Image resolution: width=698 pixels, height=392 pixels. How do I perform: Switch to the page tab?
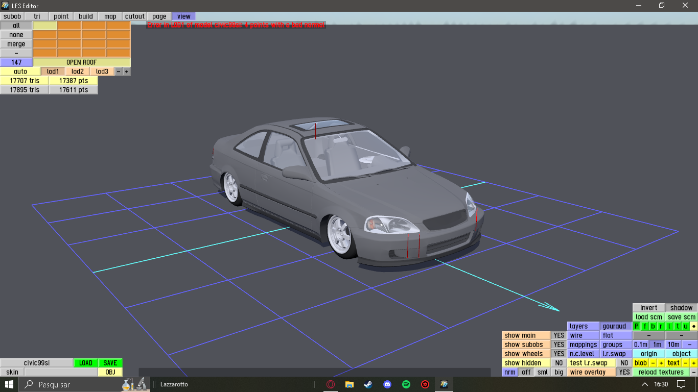point(159,16)
